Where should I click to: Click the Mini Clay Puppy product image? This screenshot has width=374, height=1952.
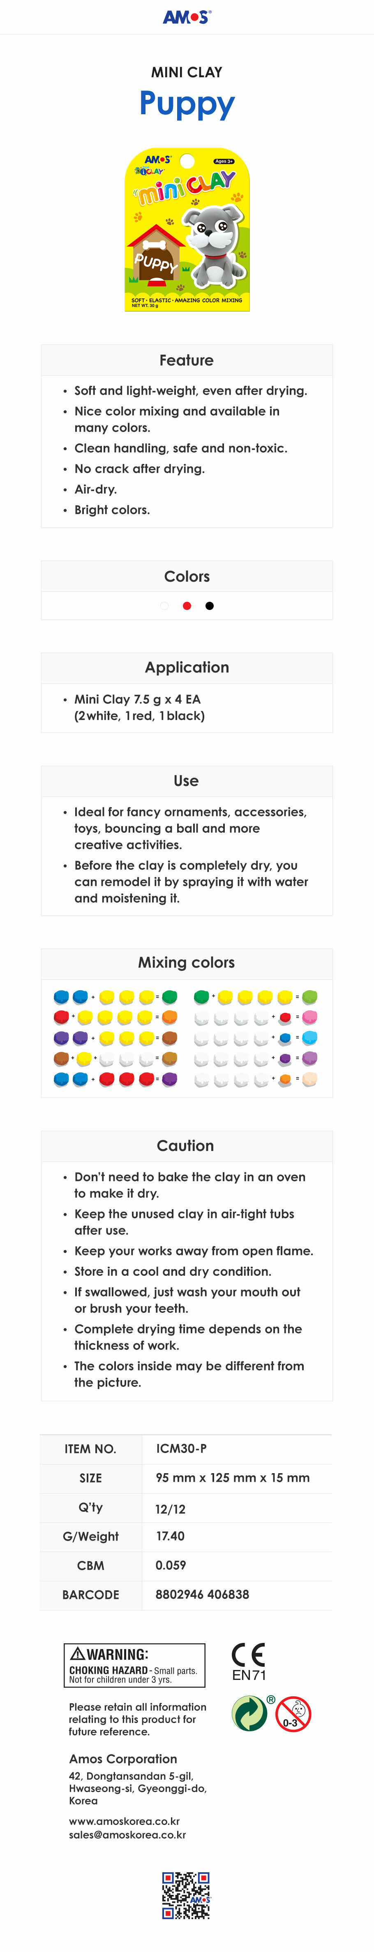(187, 229)
